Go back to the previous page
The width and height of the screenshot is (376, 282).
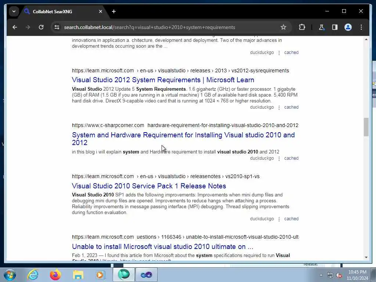[15, 27]
